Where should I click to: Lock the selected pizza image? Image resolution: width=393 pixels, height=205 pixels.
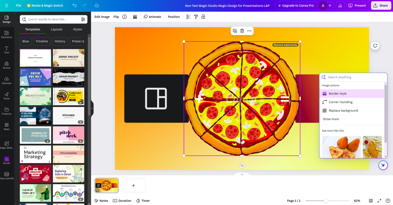(x=203, y=17)
